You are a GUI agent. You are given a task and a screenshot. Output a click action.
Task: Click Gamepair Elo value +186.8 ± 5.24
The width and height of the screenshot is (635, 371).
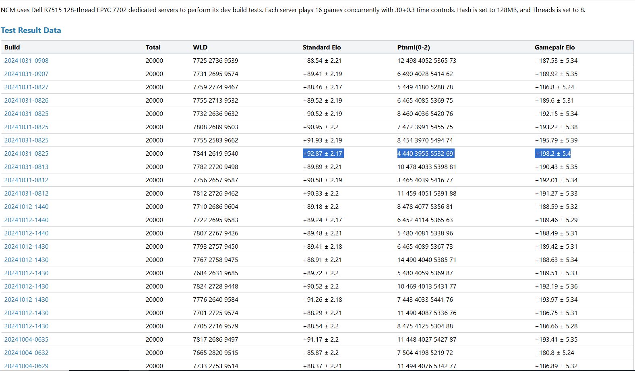pos(554,87)
